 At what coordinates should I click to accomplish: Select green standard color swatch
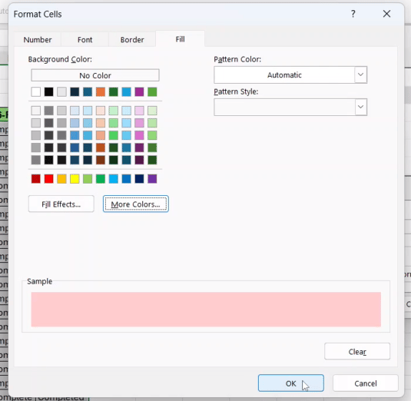(x=101, y=179)
